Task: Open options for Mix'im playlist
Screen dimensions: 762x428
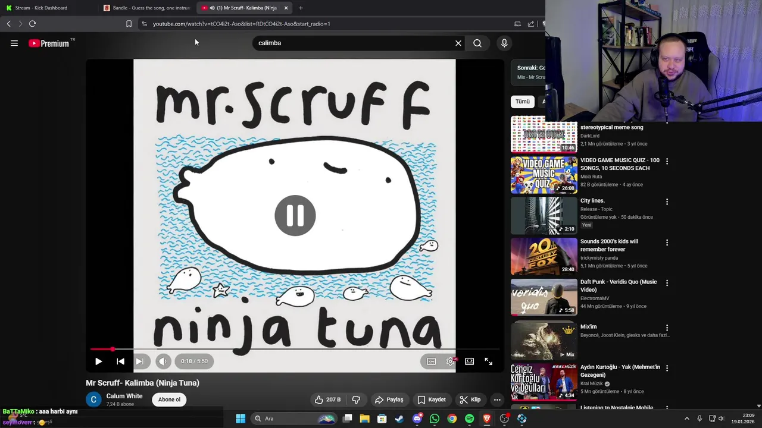Action: click(x=667, y=328)
